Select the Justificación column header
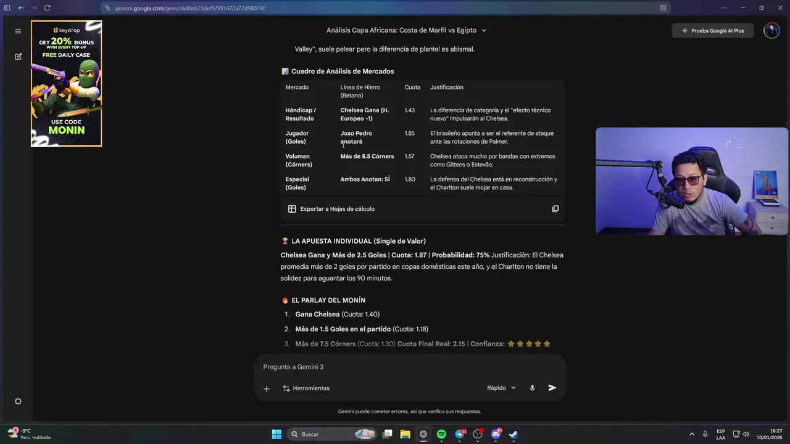 pos(447,88)
